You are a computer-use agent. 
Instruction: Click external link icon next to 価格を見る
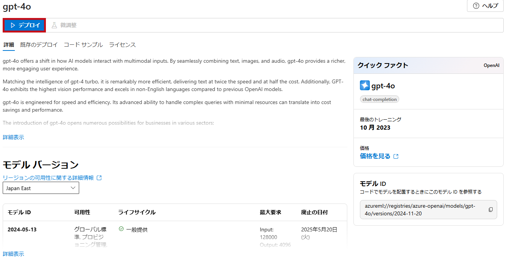click(396, 156)
